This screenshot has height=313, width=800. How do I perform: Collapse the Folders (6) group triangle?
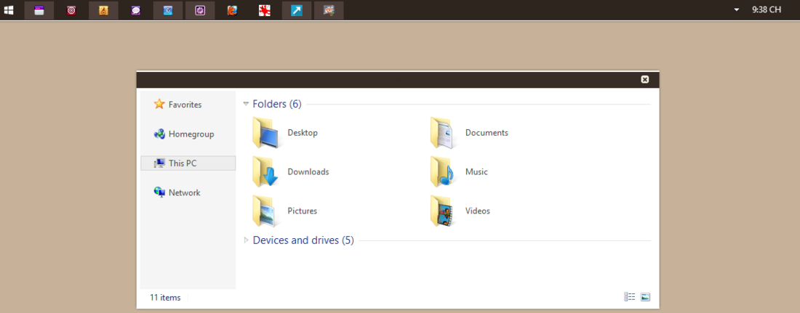coord(246,104)
